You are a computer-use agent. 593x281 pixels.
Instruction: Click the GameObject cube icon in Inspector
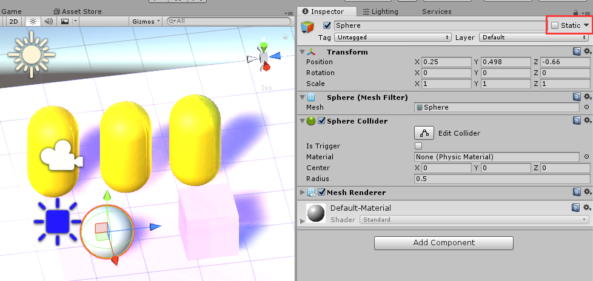(x=307, y=27)
